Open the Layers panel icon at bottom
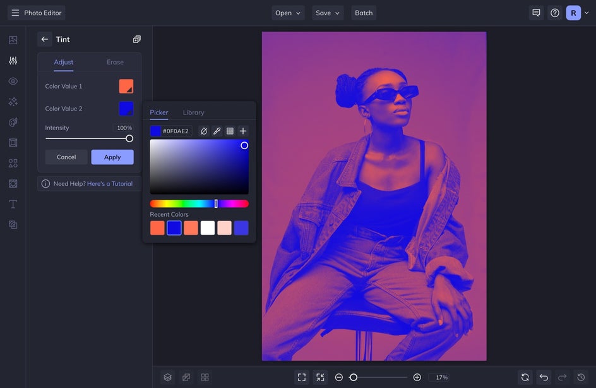The image size is (596, 388). click(167, 377)
